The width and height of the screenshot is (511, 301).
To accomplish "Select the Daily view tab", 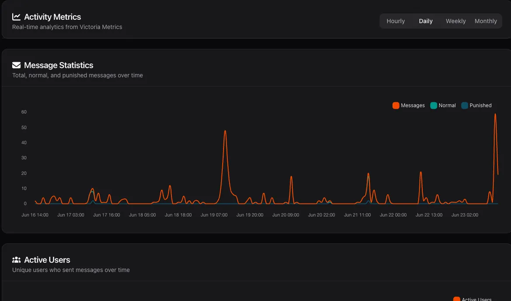I will (x=426, y=21).
